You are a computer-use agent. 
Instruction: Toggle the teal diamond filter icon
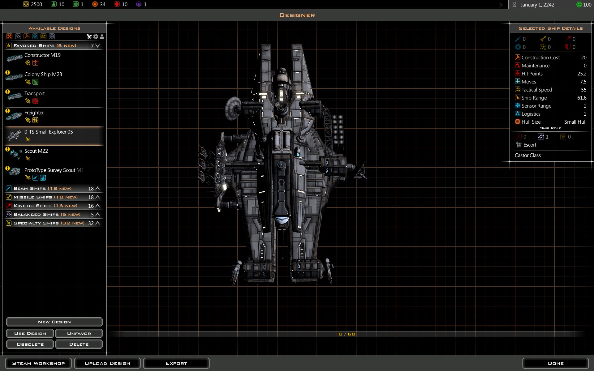pos(35,36)
